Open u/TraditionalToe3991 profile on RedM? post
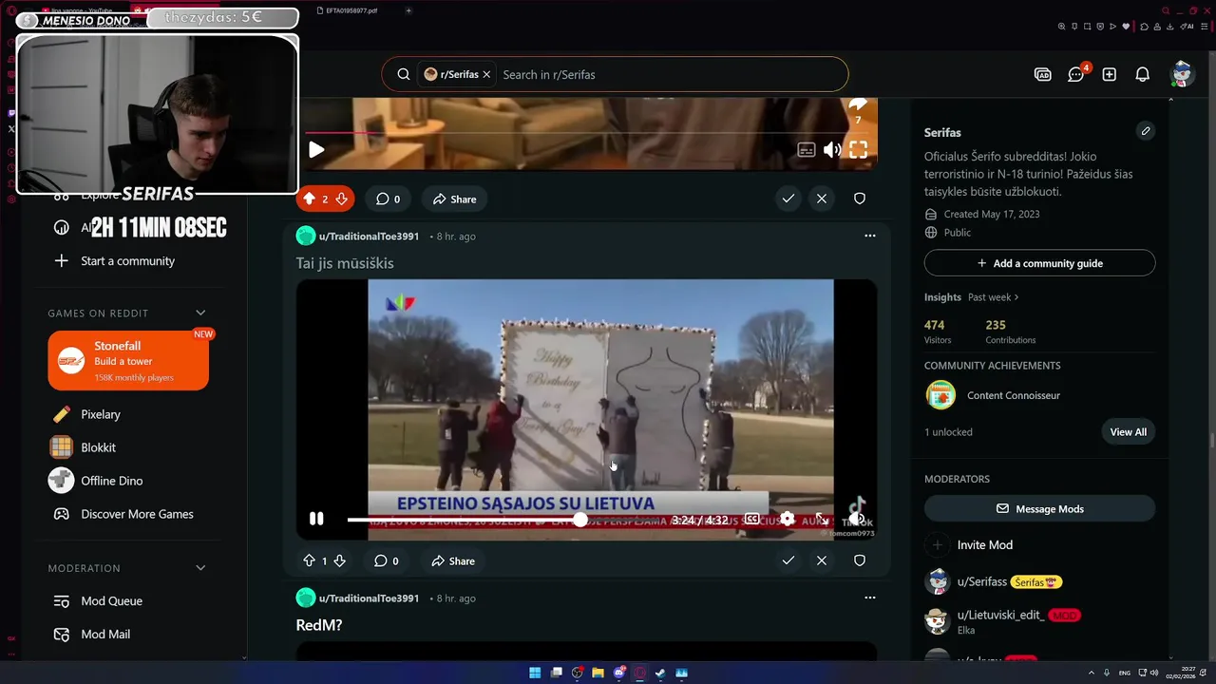This screenshot has height=684, width=1216. click(x=369, y=598)
